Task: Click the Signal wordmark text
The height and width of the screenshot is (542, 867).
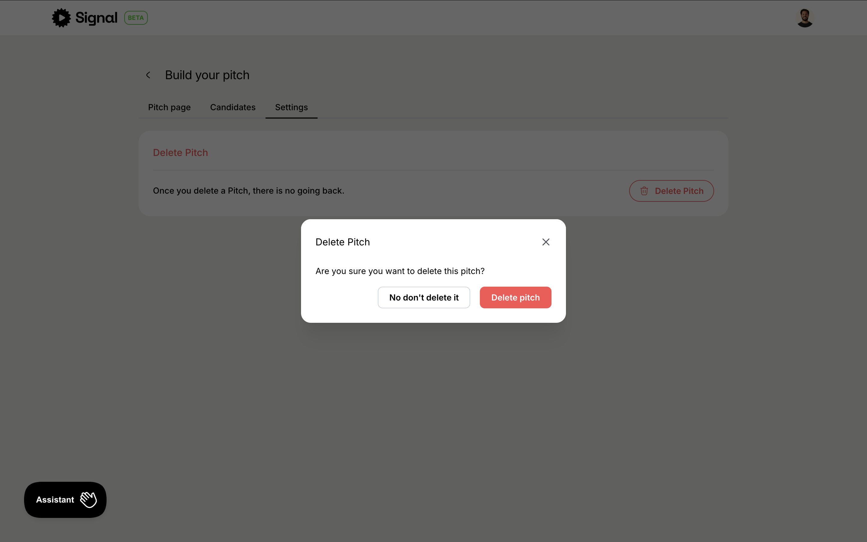Action: coord(96,17)
